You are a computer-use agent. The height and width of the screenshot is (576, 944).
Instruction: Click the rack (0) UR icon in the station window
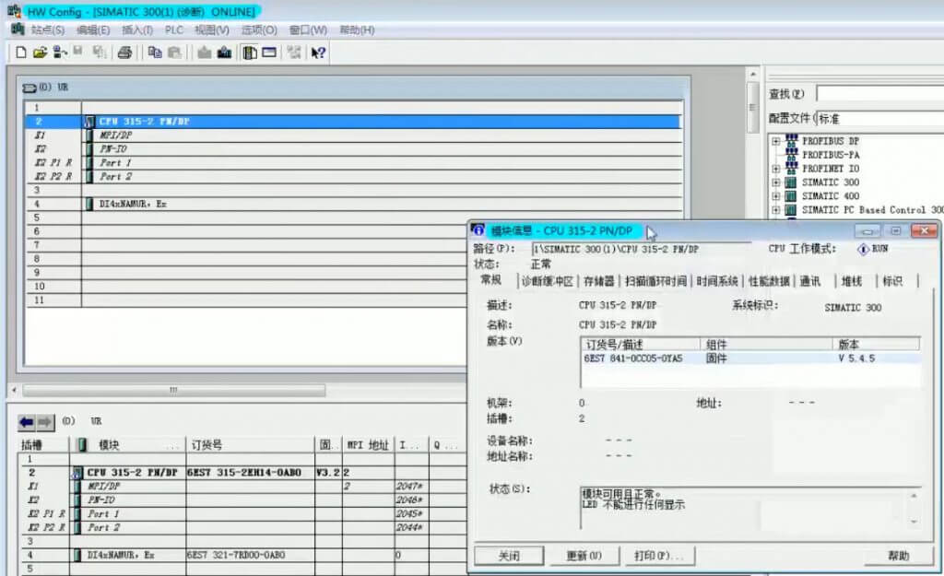29,88
